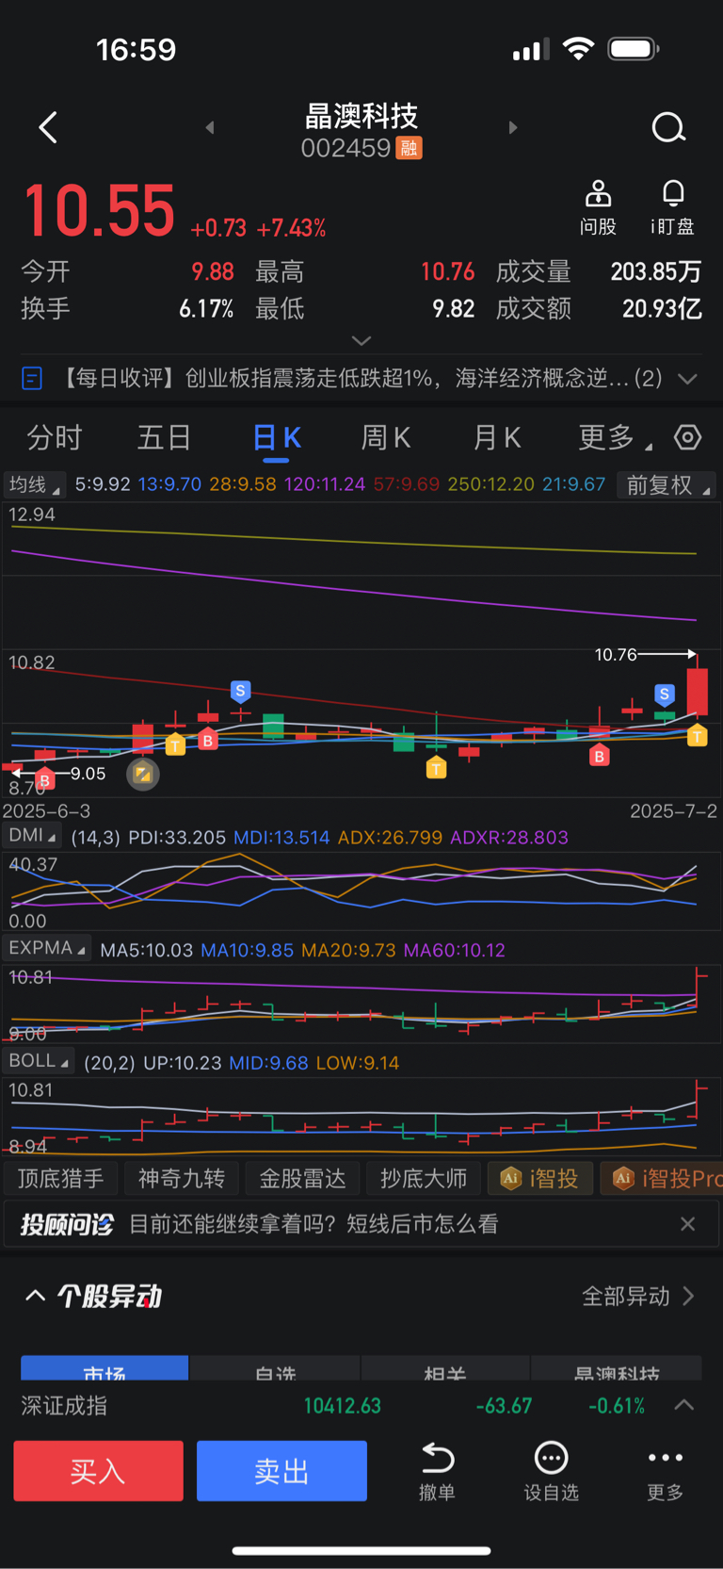Open chart settings hexagon icon
This screenshot has width=723, height=1569.
(688, 437)
